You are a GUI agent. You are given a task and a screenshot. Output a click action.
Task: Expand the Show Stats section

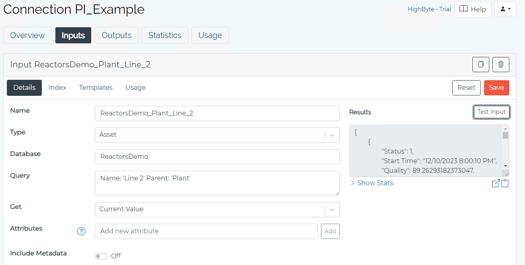[x=371, y=183]
